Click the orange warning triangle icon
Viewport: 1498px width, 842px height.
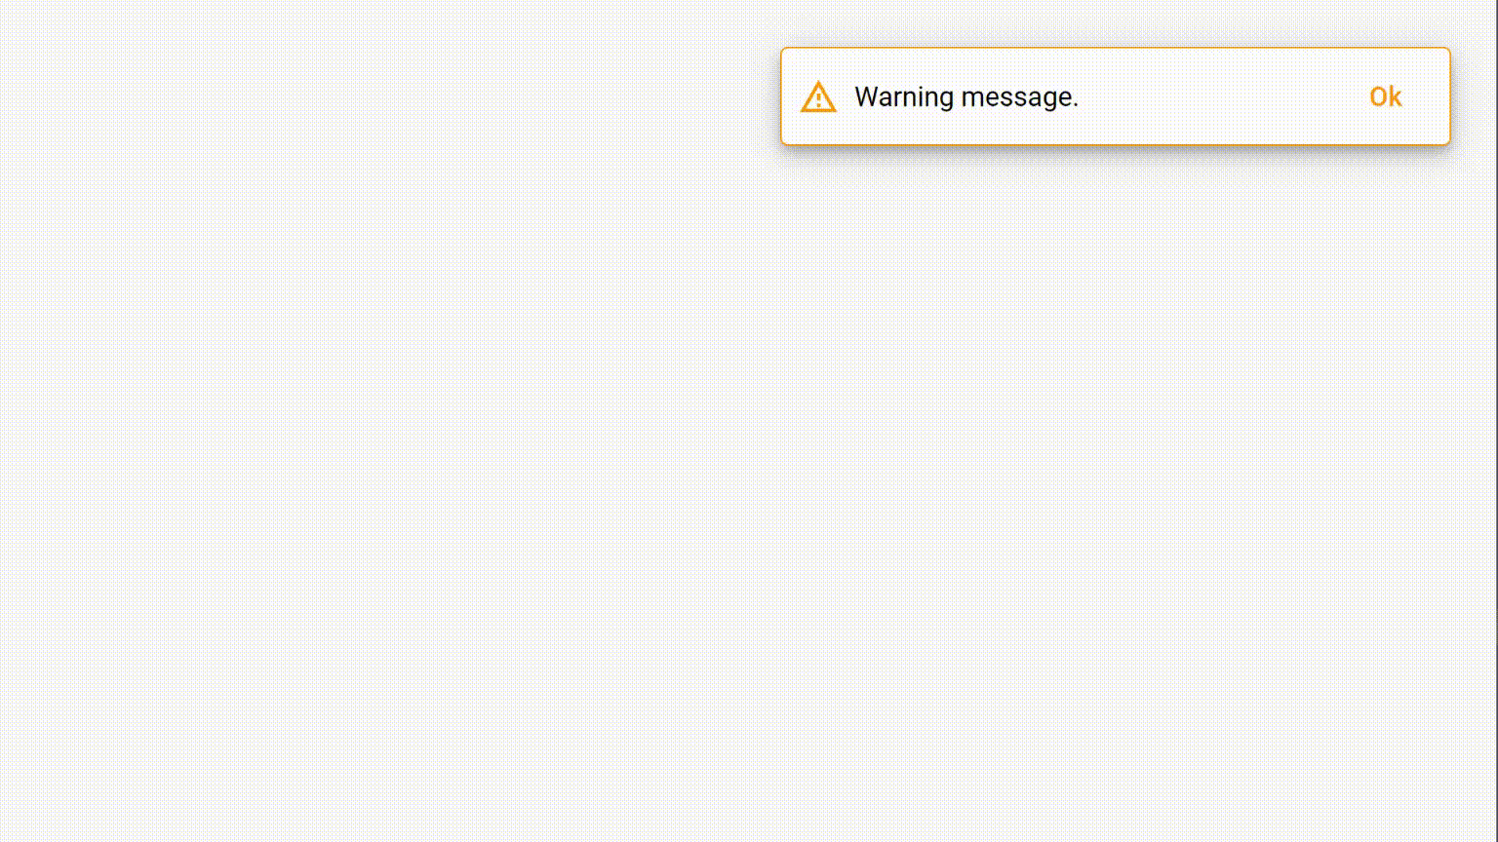tap(818, 96)
